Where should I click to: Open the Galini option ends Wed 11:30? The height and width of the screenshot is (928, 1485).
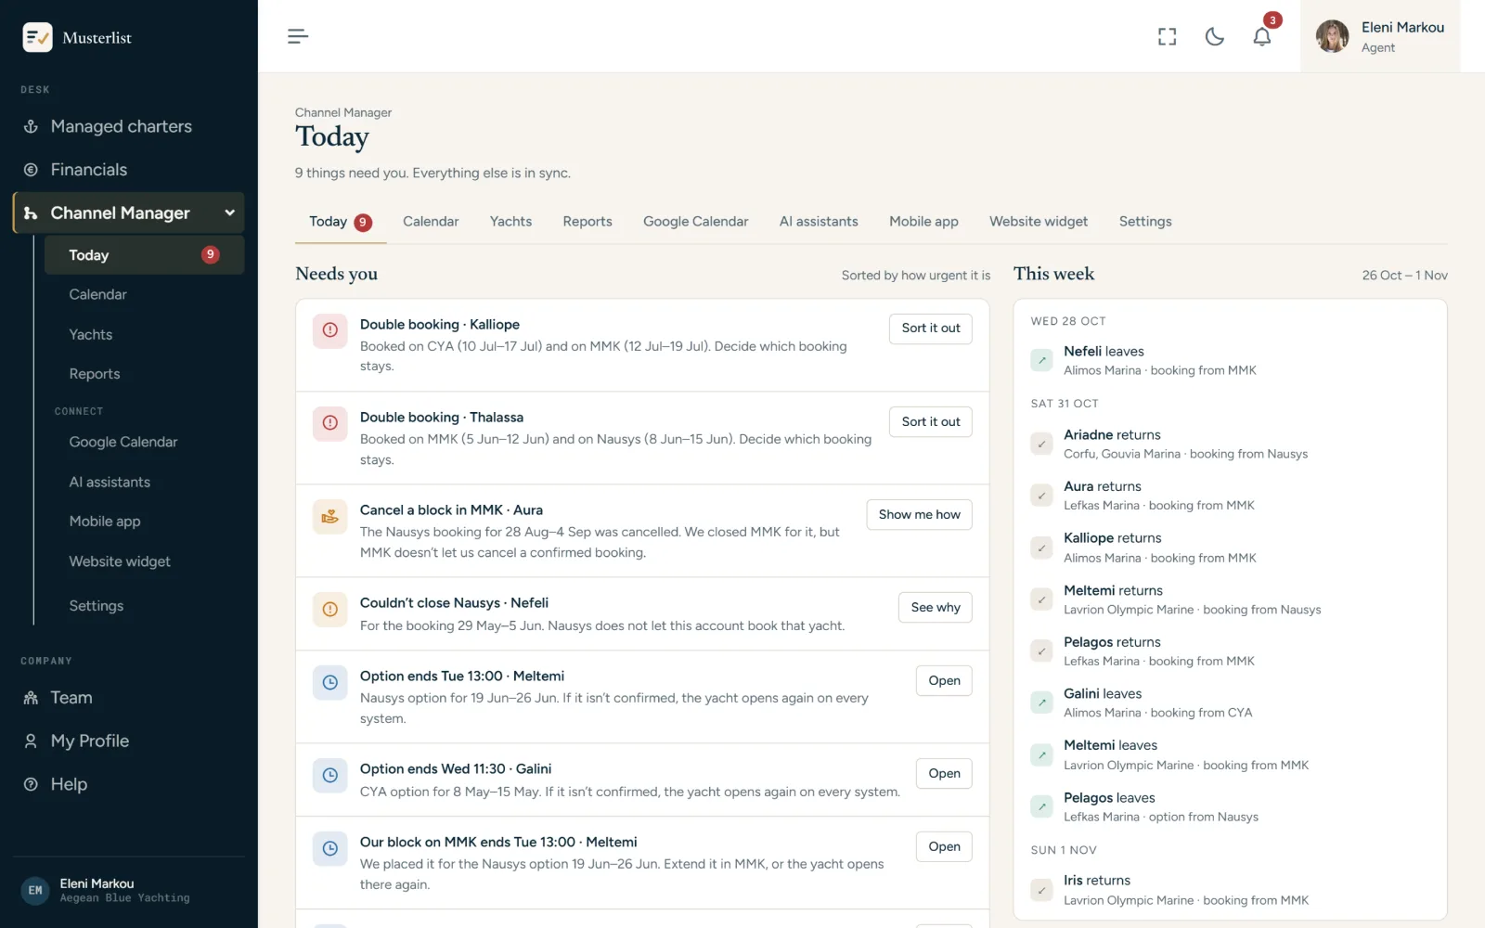tap(944, 773)
